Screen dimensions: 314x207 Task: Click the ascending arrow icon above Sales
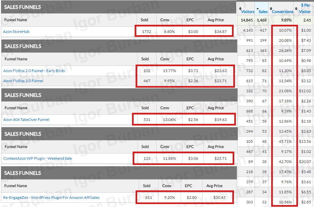(x=257, y=8)
